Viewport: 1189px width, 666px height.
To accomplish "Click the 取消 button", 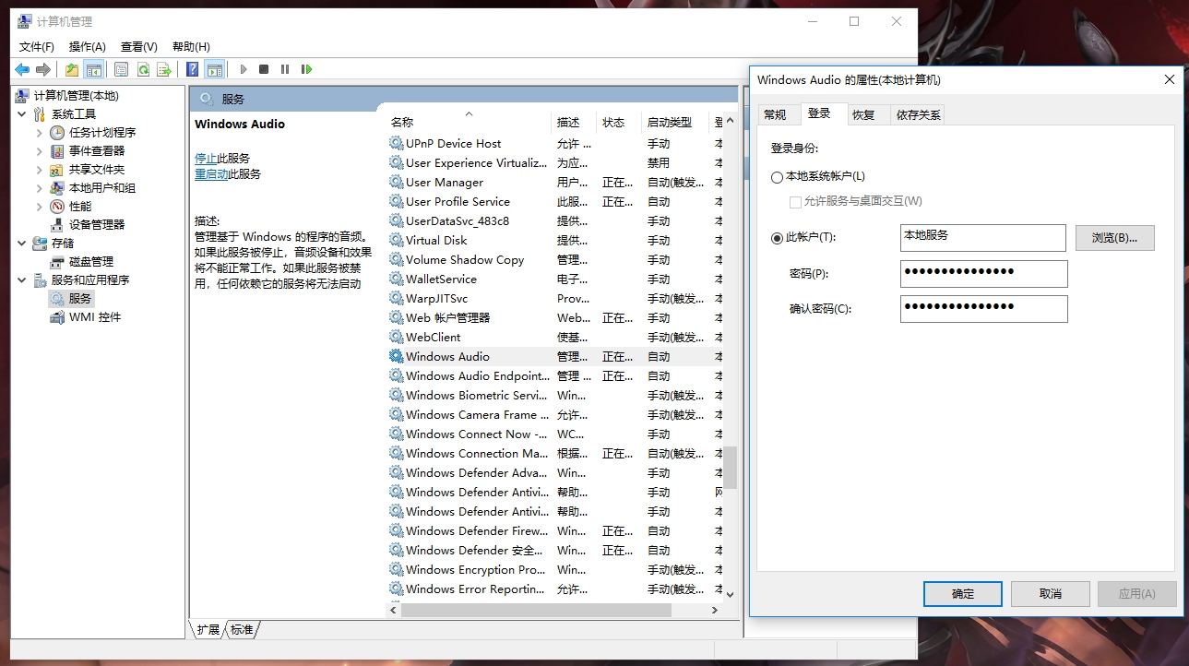I will (1051, 594).
